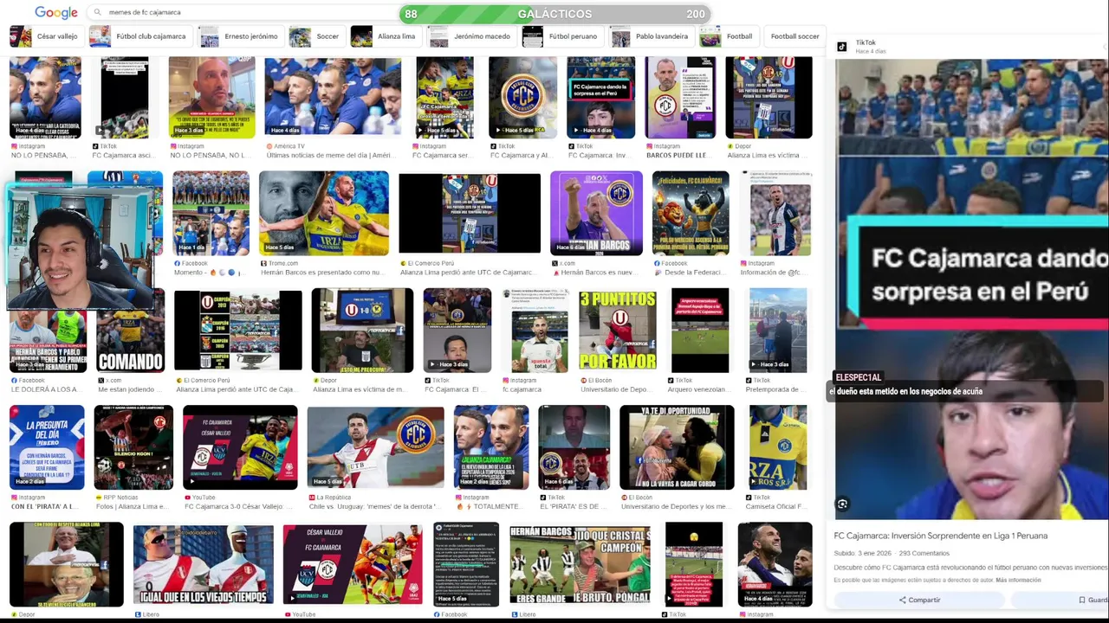
Task: Open the lion mascot 'Felicidades FC Cajamarca' thumbnail
Action: [x=691, y=214]
